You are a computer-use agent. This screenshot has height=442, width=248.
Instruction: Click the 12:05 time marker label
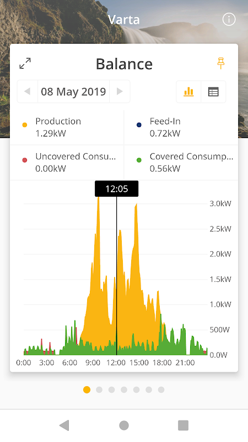point(117,188)
